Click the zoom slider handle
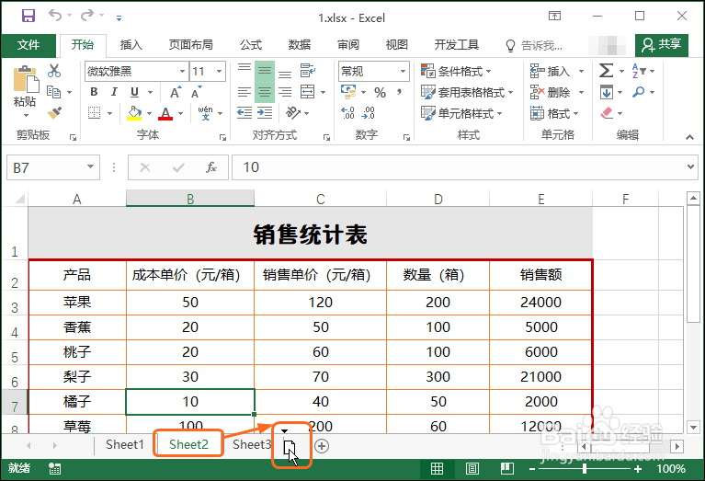 584,469
